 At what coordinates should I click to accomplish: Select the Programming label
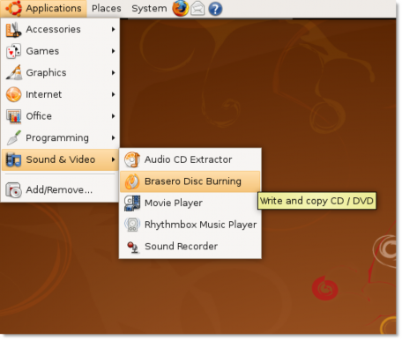pos(57,138)
